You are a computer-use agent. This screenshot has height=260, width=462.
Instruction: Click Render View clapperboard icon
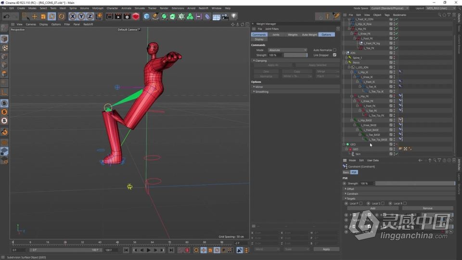click(x=109, y=16)
